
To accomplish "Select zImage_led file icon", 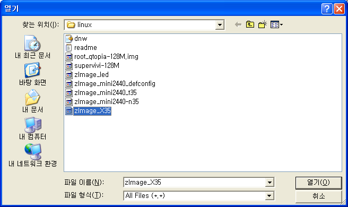I will click(69, 75).
